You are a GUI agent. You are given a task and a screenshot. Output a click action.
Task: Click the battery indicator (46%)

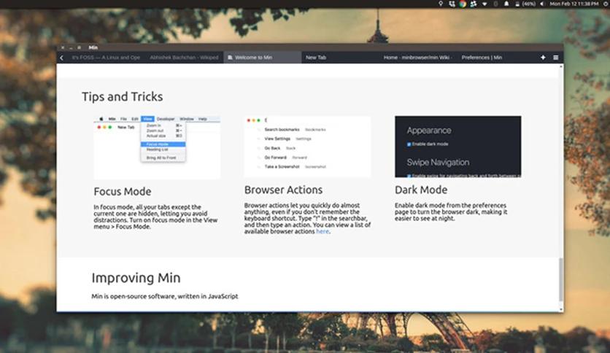[x=525, y=4]
